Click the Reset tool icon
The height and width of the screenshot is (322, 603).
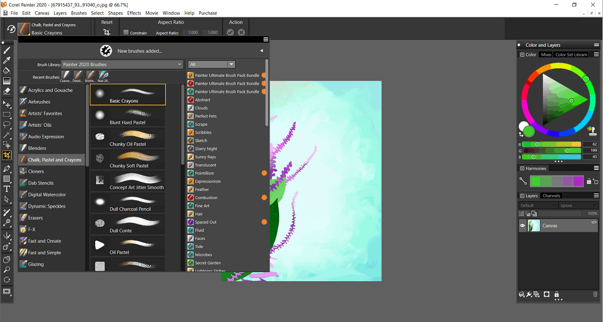pyautogui.click(x=107, y=33)
